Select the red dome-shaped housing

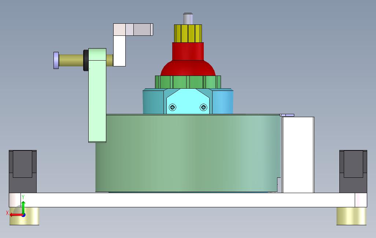[188, 59]
